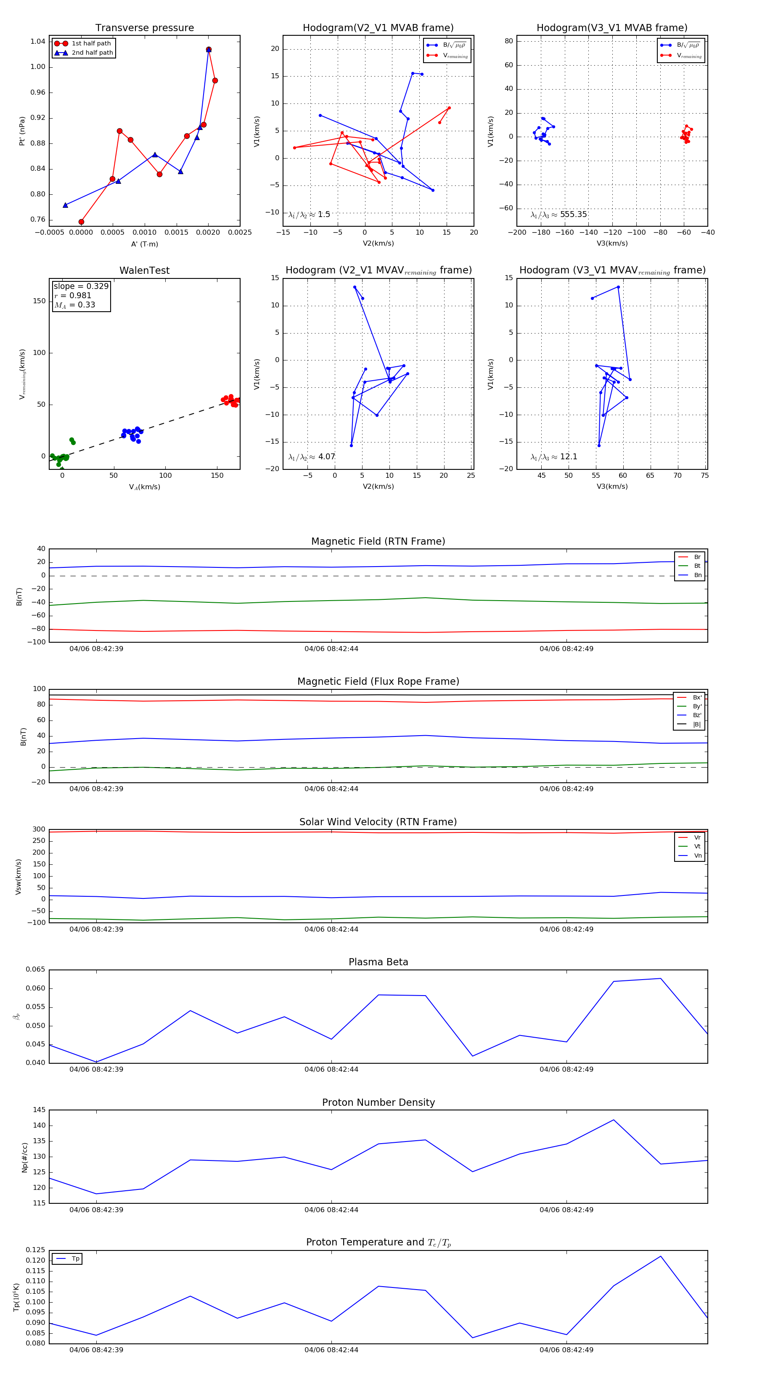Click the eigenvalue ratio annotation "≈ 555.35"
Image resolution: width=757 pixels, height=1388 pixels.
[559, 215]
